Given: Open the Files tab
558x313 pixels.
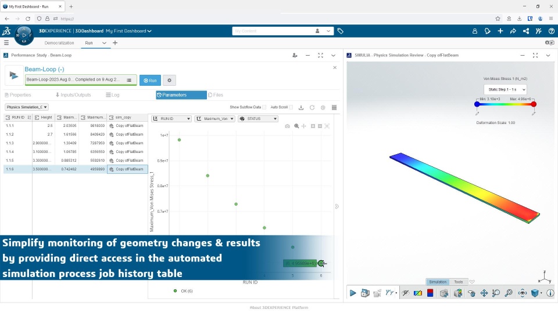Looking at the screenshot, I should (x=216, y=94).
